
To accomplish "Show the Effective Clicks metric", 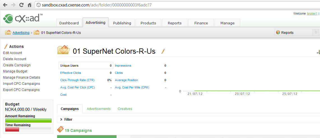I will coord(71,73).
